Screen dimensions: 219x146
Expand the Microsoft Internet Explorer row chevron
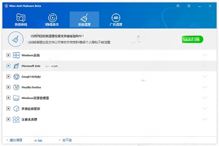[205, 66]
